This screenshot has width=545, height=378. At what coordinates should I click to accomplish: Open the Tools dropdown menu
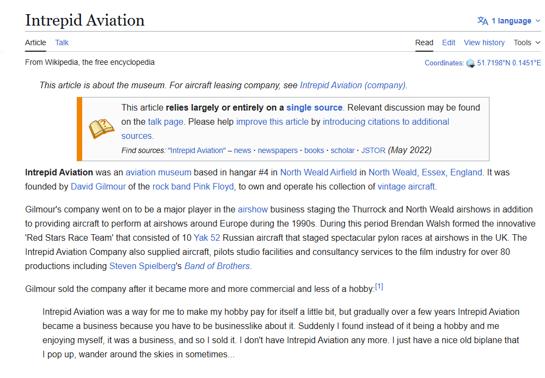[x=527, y=42]
